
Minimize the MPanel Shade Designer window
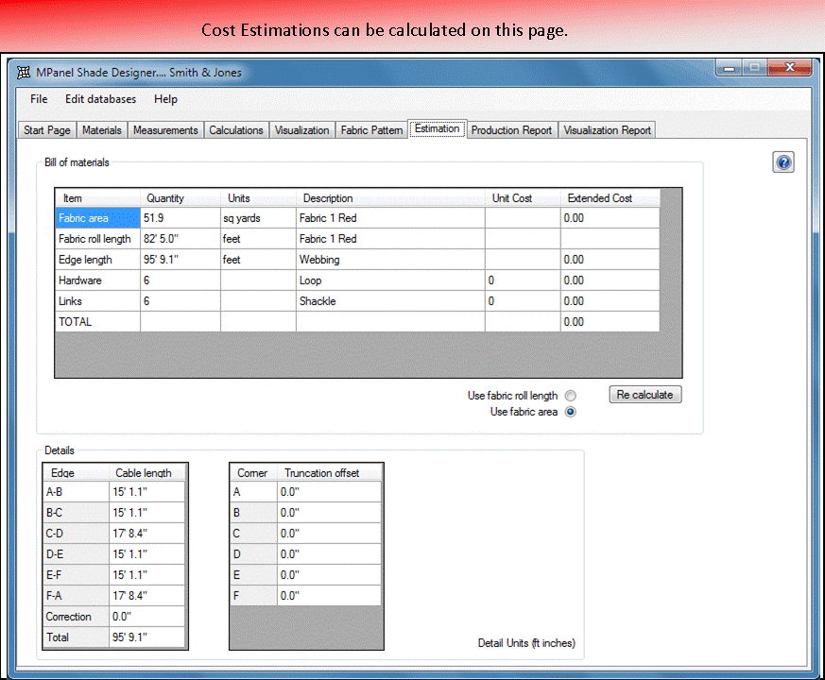(x=729, y=68)
